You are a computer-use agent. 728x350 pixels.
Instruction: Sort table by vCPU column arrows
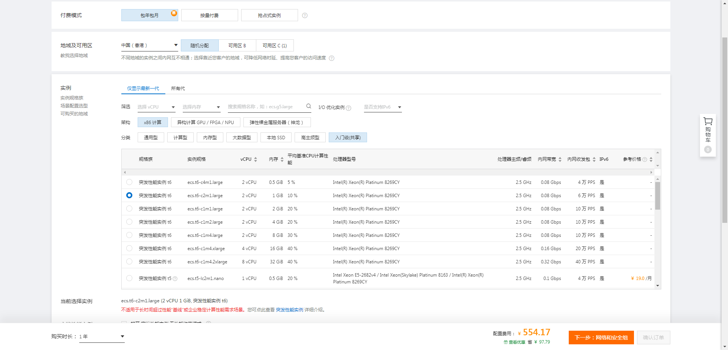pos(256,159)
